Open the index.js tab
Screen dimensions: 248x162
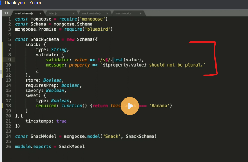53,14
